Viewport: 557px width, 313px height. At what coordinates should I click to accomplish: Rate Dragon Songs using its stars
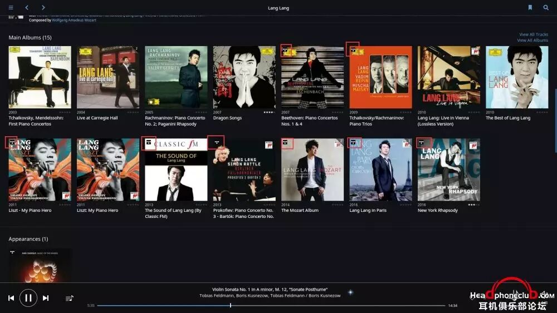269,112
